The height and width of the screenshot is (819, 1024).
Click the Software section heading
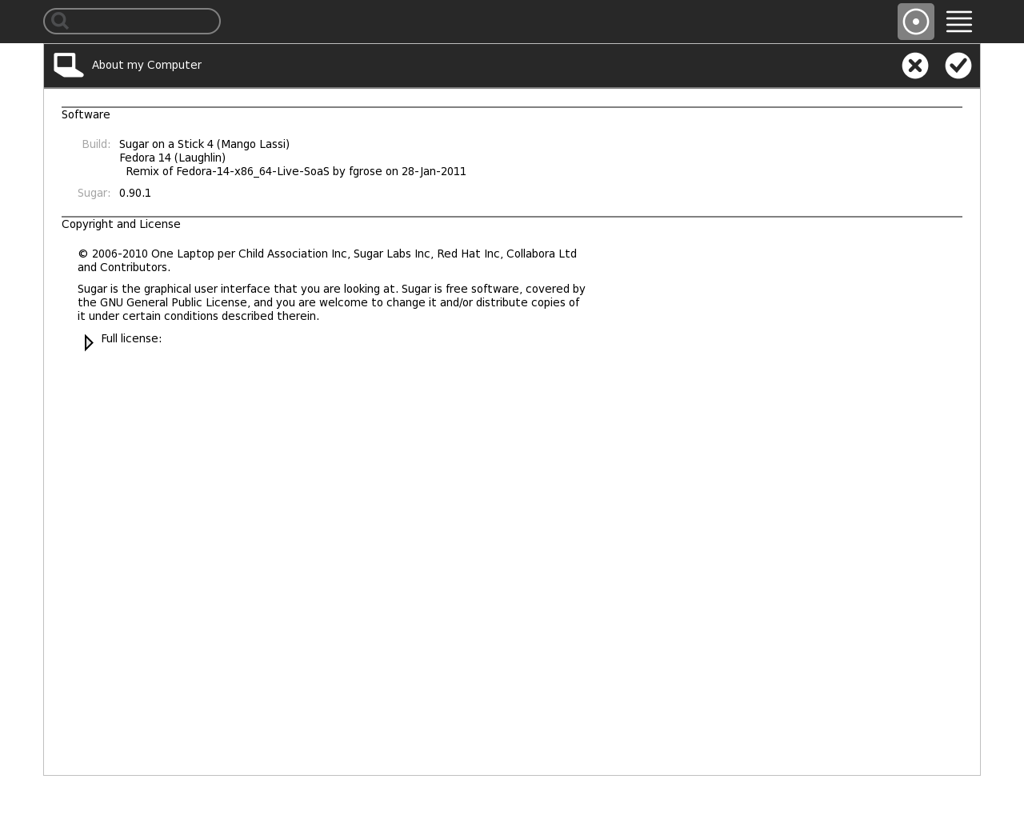coord(86,114)
